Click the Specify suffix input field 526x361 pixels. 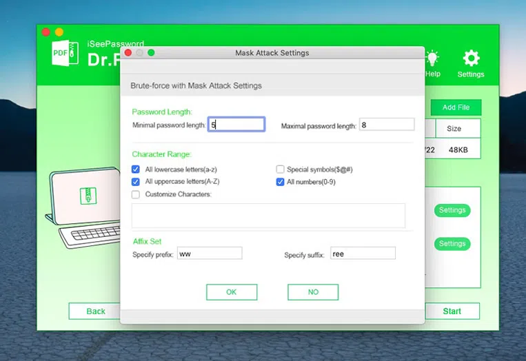click(x=363, y=254)
